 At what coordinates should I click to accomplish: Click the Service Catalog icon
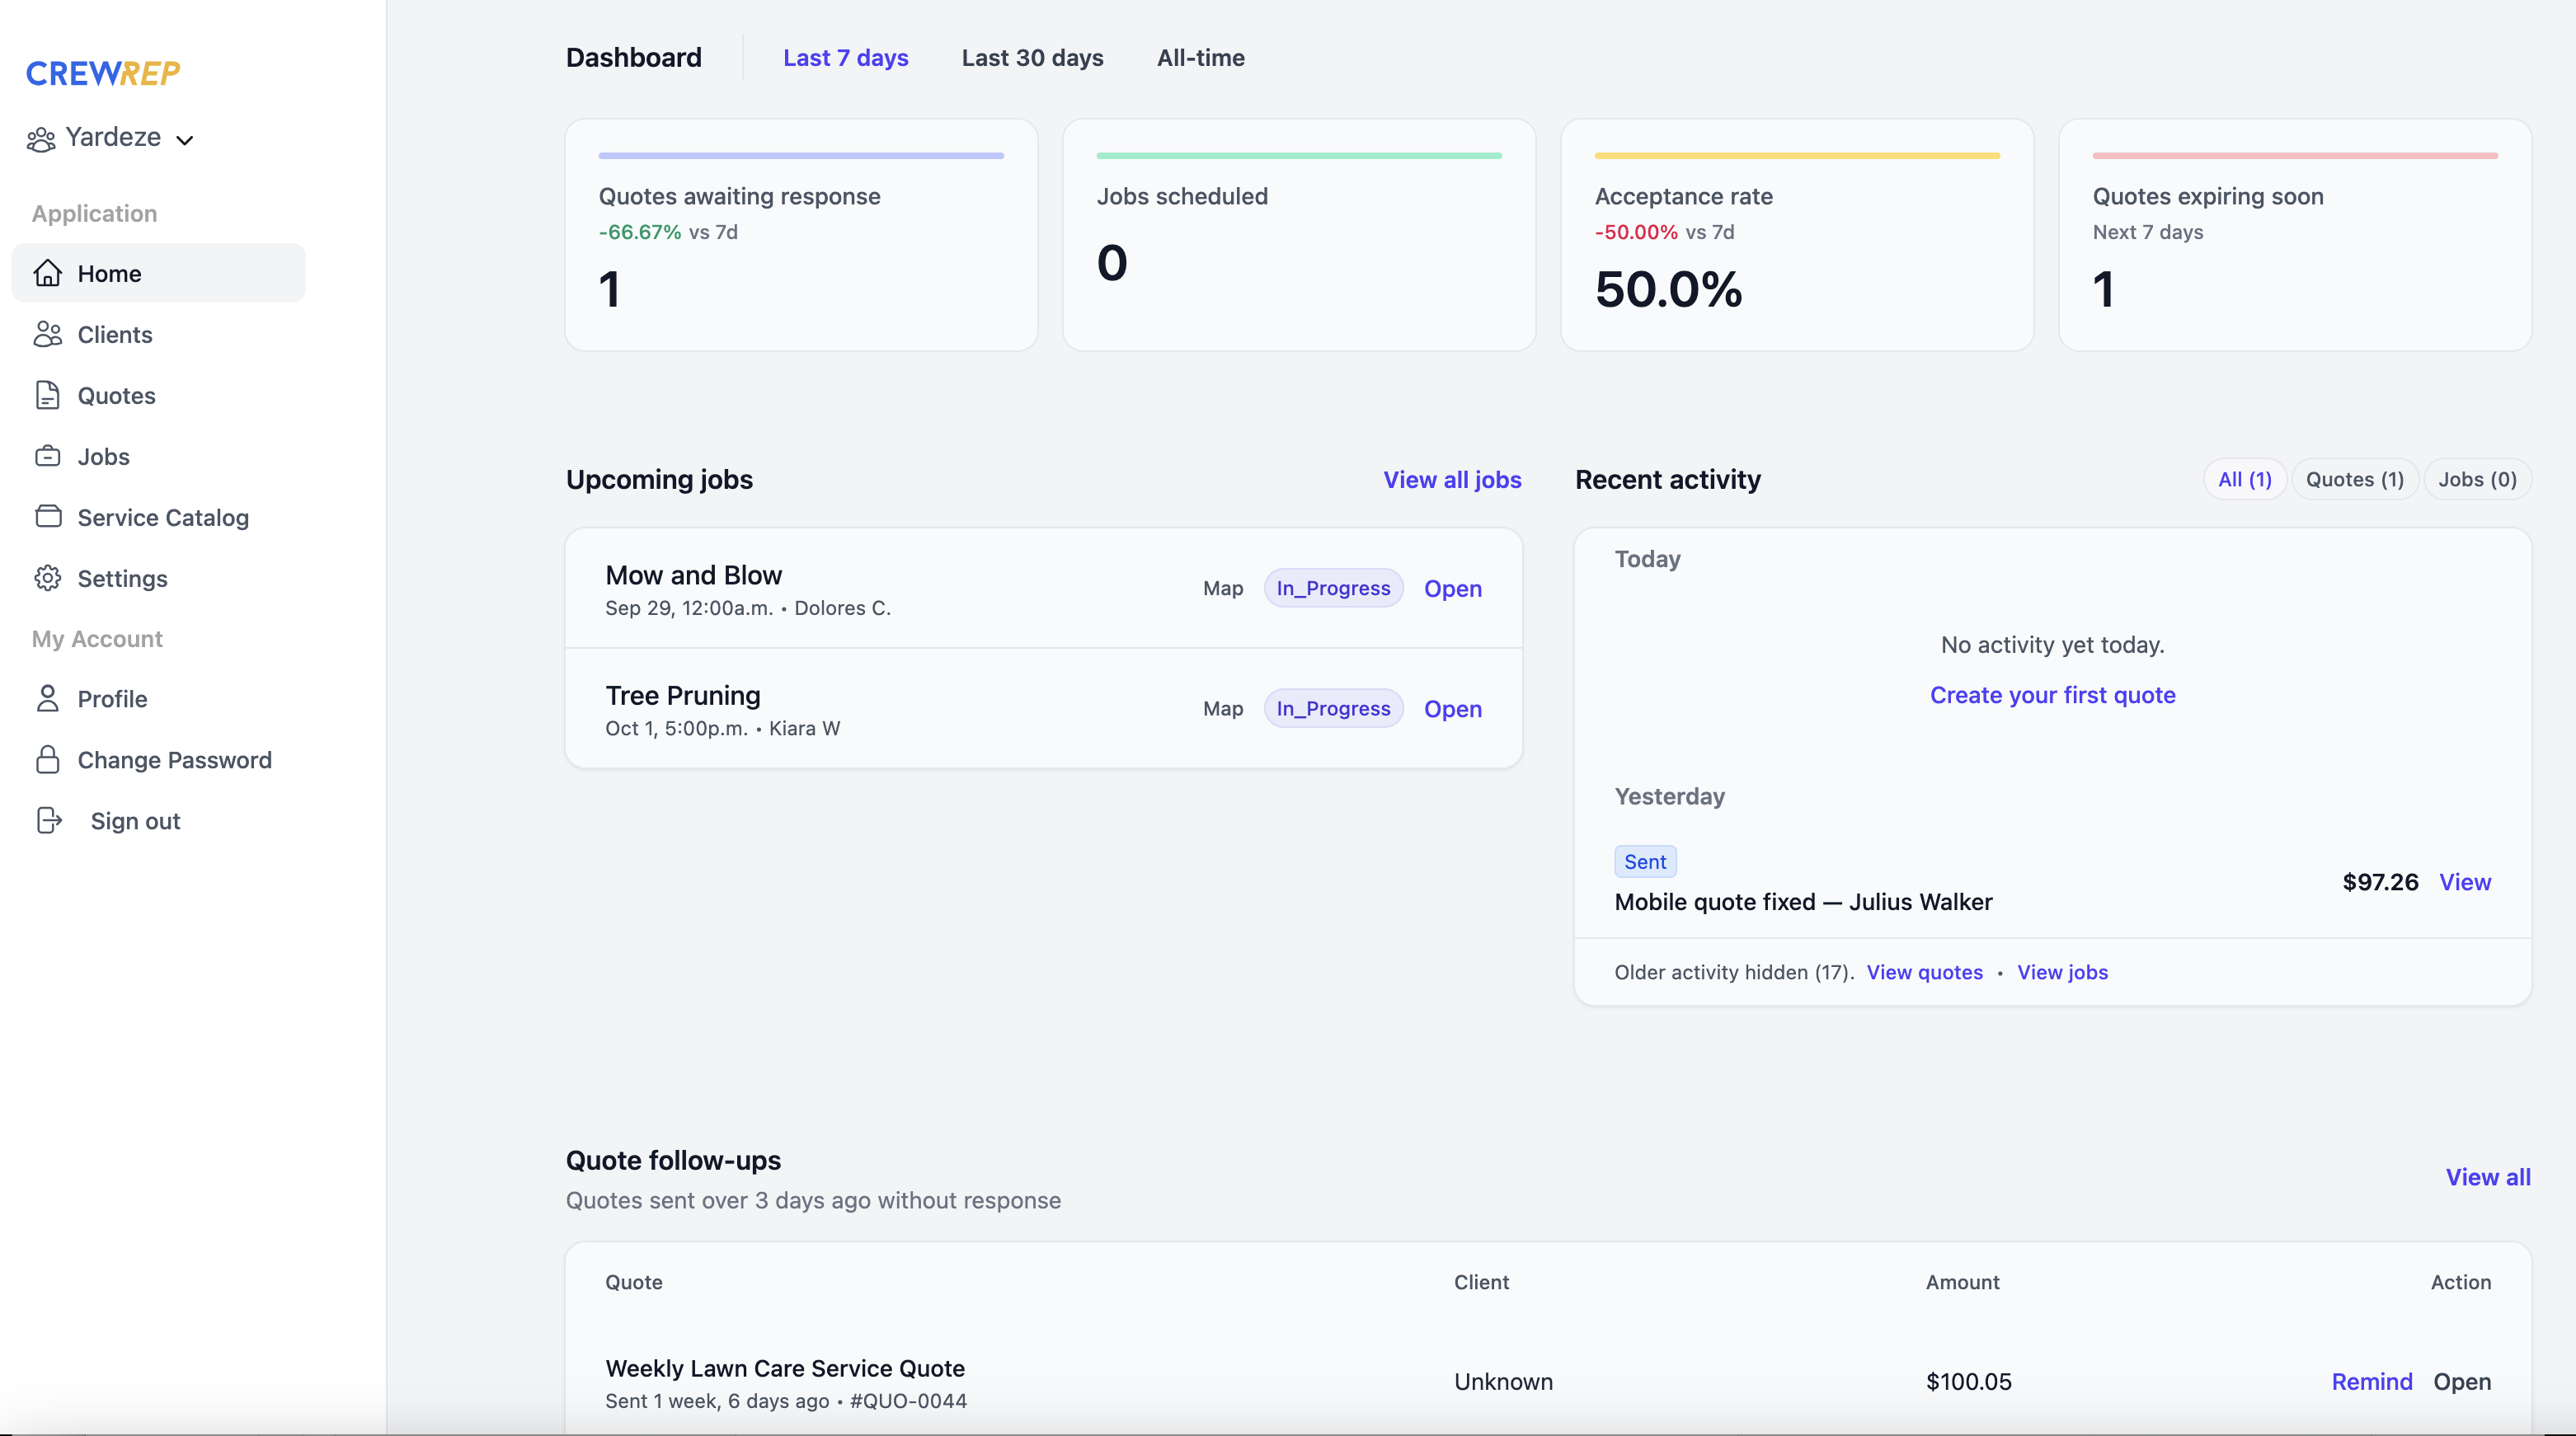click(48, 516)
